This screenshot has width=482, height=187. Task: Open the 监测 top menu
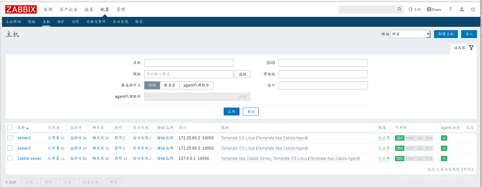pyautogui.click(x=48, y=9)
